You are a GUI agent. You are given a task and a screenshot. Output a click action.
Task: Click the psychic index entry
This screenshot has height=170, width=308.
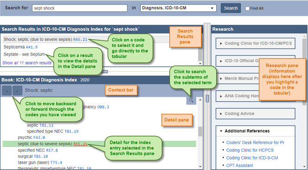pos(25,137)
